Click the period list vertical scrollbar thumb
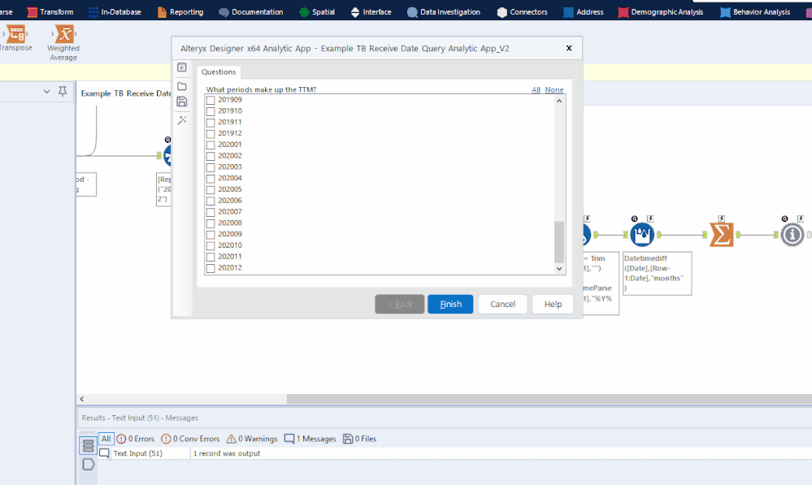The height and width of the screenshot is (485, 812). pos(559,242)
